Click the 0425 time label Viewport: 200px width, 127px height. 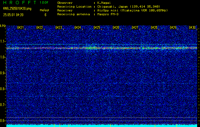click(97, 28)
